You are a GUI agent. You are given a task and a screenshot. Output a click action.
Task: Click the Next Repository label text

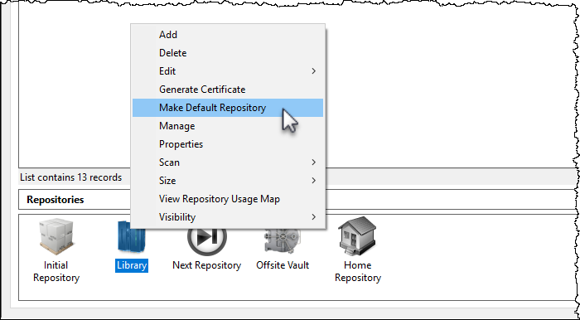tap(207, 265)
